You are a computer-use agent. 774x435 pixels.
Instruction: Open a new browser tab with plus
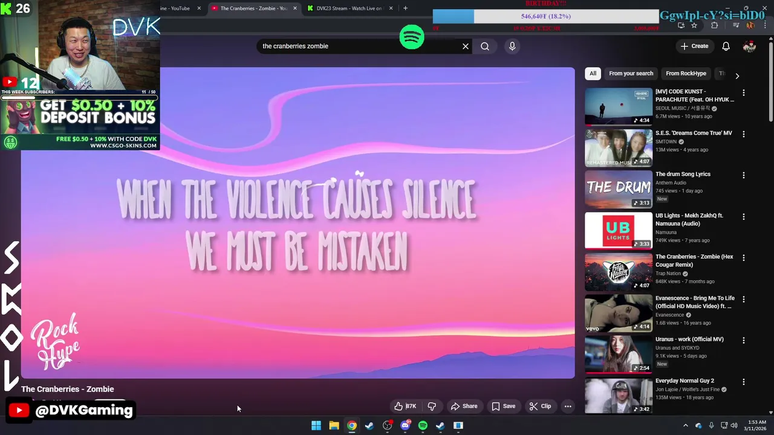pyautogui.click(x=405, y=8)
